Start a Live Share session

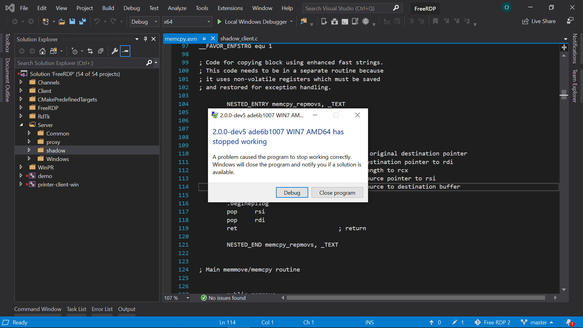coord(539,21)
